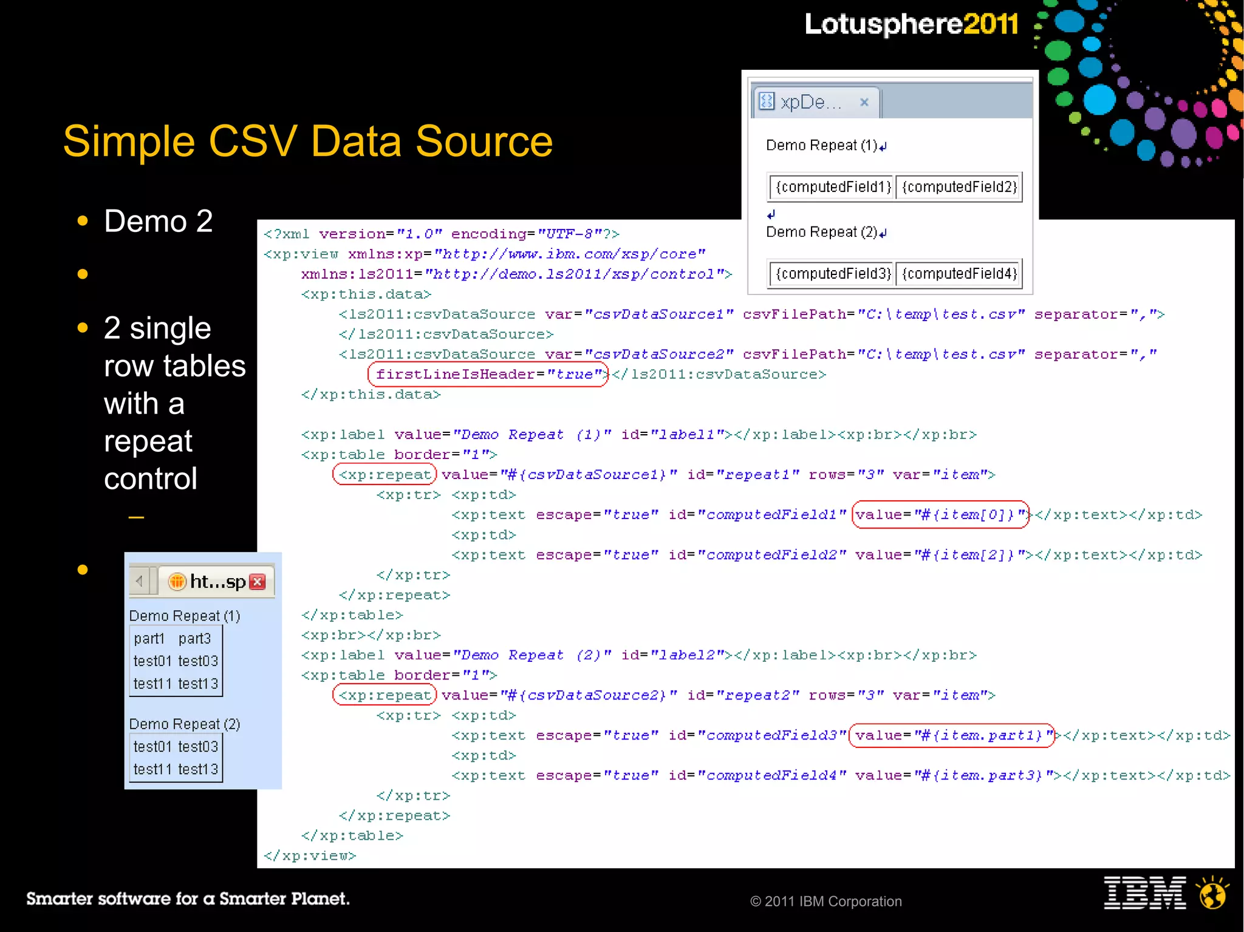Click the © 2011 IBM Corporation text
This screenshot has width=1244, height=932.
click(825, 901)
